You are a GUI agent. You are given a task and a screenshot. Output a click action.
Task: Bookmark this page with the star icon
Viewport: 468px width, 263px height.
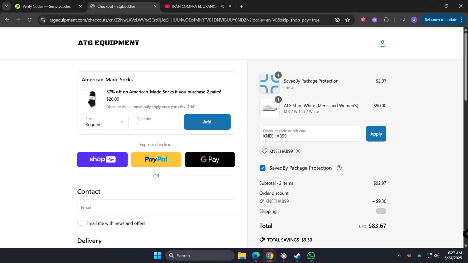point(348,20)
